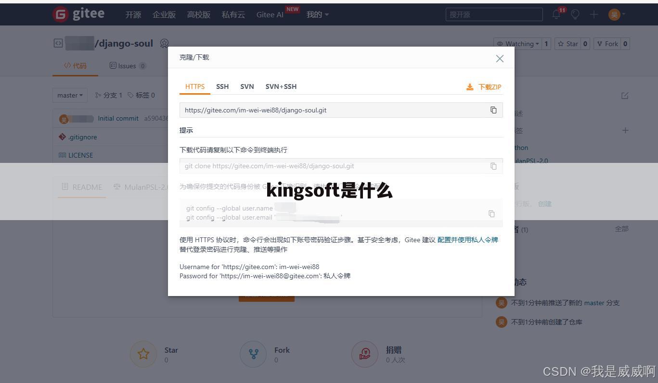Open the Initial commit link
Viewport: 658px width, 383px height.
[x=118, y=118]
